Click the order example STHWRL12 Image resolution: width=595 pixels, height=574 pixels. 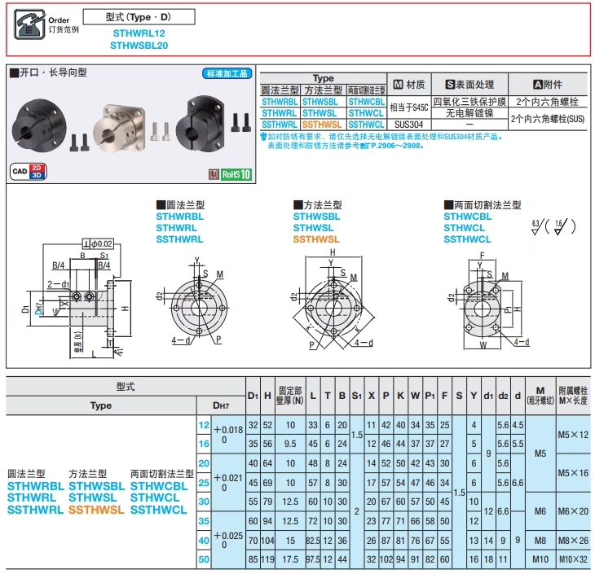click(x=139, y=33)
